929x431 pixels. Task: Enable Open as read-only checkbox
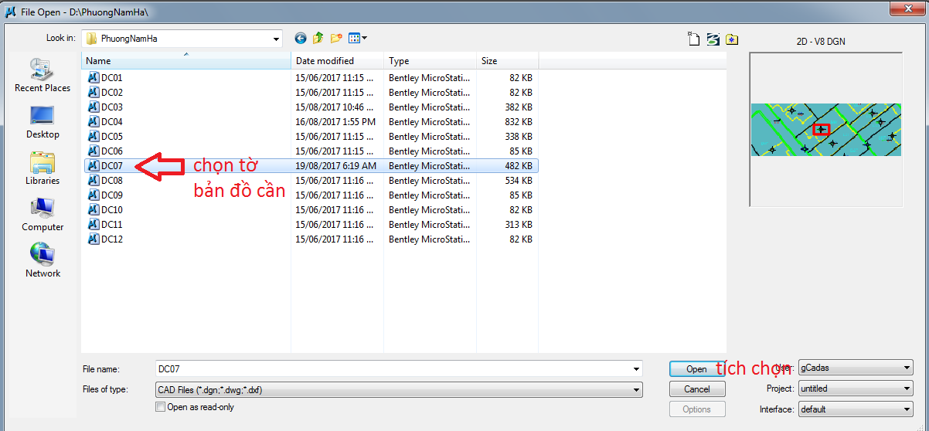(x=161, y=407)
